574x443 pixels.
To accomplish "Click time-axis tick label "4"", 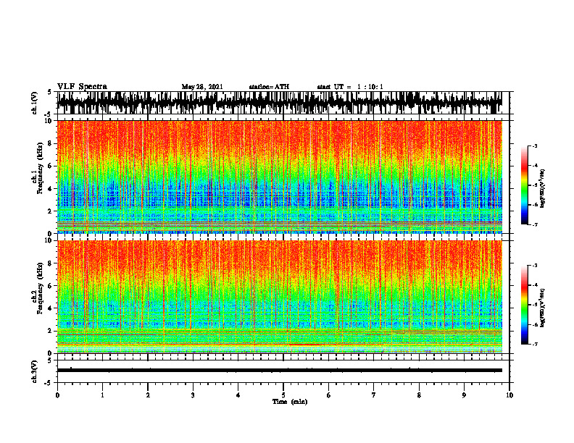I will (x=238, y=395).
